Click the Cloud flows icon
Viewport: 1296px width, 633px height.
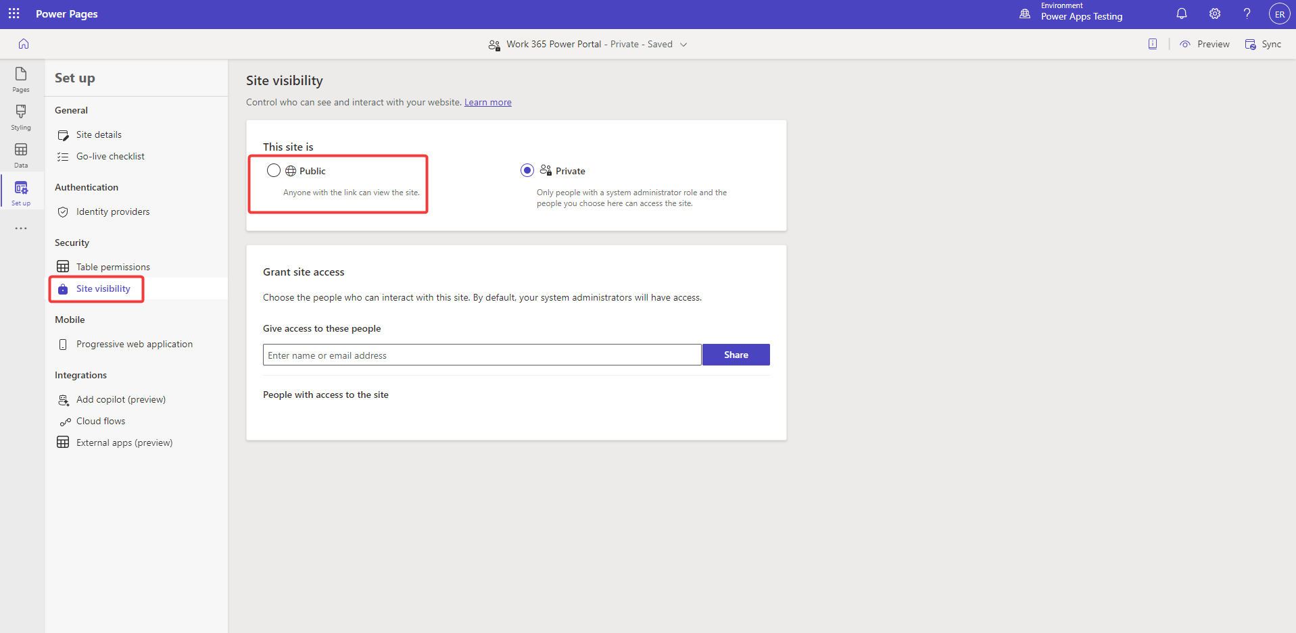[65, 422]
